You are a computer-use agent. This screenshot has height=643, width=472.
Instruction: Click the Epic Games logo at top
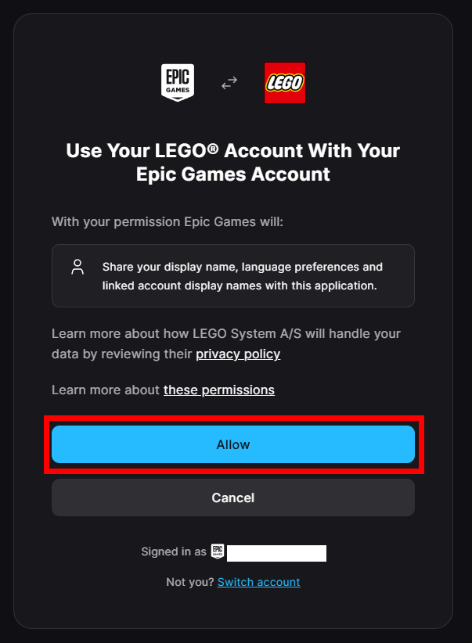click(x=178, y=82)
